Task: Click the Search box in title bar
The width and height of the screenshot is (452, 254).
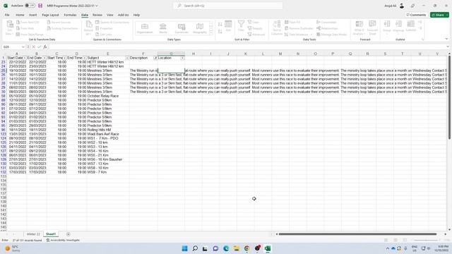Action: coord(227,6)
